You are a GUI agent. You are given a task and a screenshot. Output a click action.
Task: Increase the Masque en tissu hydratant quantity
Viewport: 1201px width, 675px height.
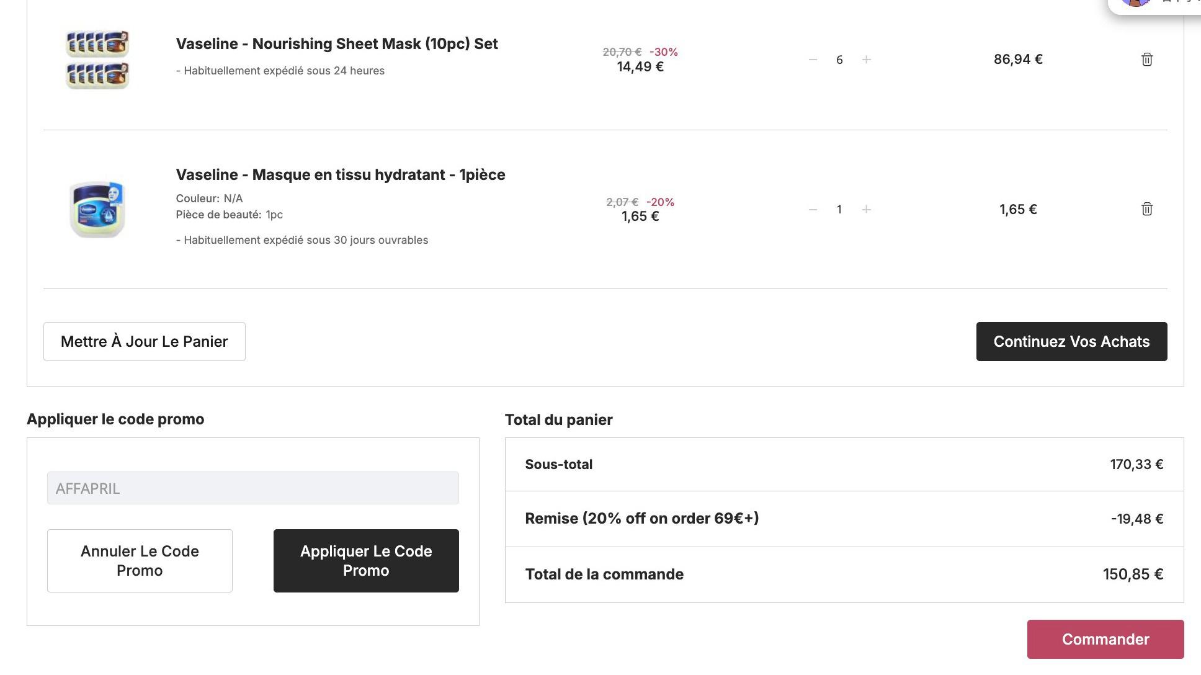867,210
